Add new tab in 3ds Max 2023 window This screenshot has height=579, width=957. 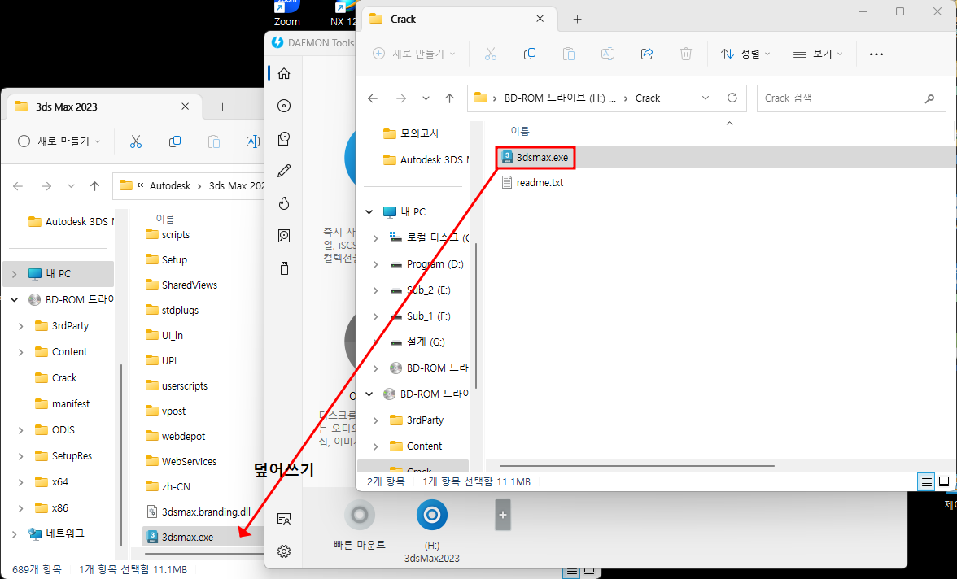[223, 107]
